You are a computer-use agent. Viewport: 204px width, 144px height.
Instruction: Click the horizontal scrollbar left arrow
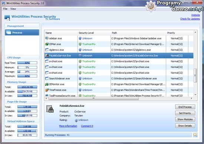point(46,99)
